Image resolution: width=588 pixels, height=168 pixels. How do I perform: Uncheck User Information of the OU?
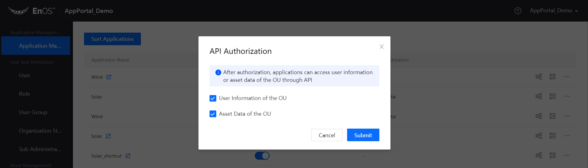(x=213, y=98)
